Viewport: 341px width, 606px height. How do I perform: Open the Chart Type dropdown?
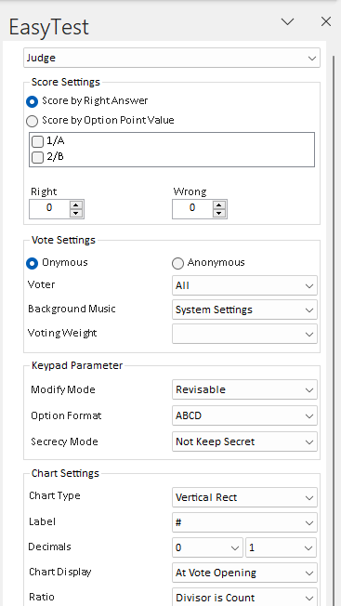[x=244, y=497]
